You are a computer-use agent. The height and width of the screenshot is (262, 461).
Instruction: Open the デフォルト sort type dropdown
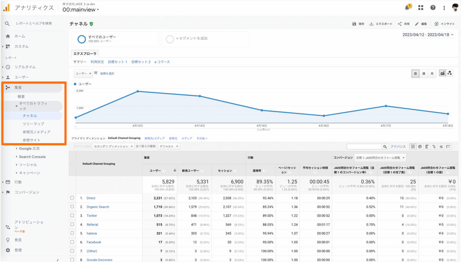168,146
